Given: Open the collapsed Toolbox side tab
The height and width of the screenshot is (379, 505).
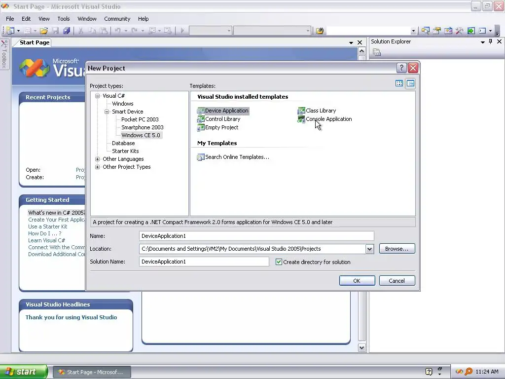Looking at the screenshot, I should point(4,54).
